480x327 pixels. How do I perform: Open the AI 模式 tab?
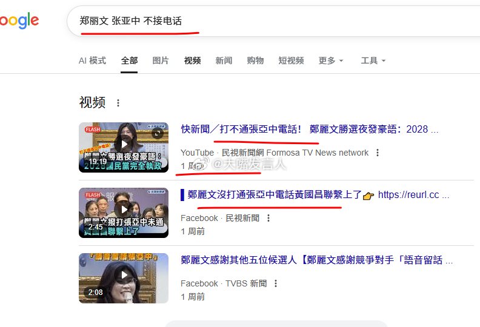coord(92,61)
